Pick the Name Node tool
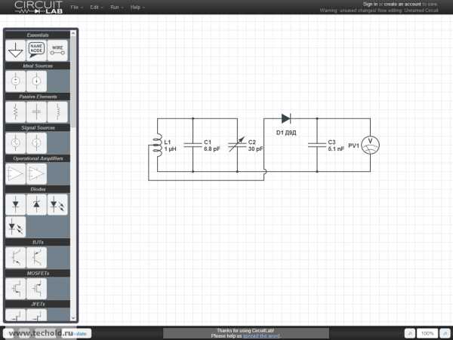 (36, 51)
